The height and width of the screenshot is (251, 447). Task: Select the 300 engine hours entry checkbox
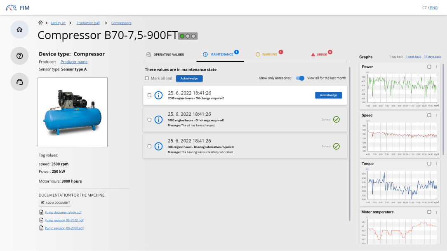pyautogui.click(x=149, y=146)
